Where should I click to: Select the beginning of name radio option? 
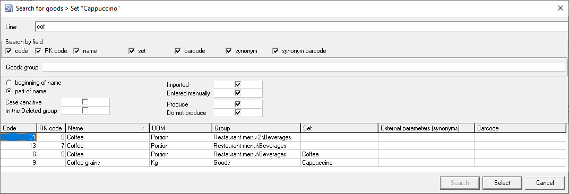(x=8, y=83)
